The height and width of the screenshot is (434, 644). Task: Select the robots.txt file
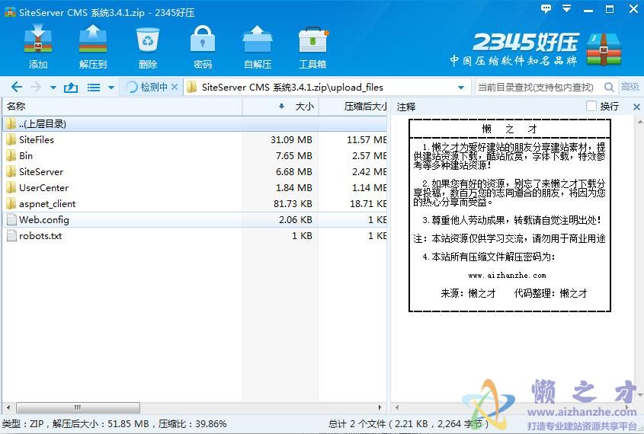tap(194, 236)
